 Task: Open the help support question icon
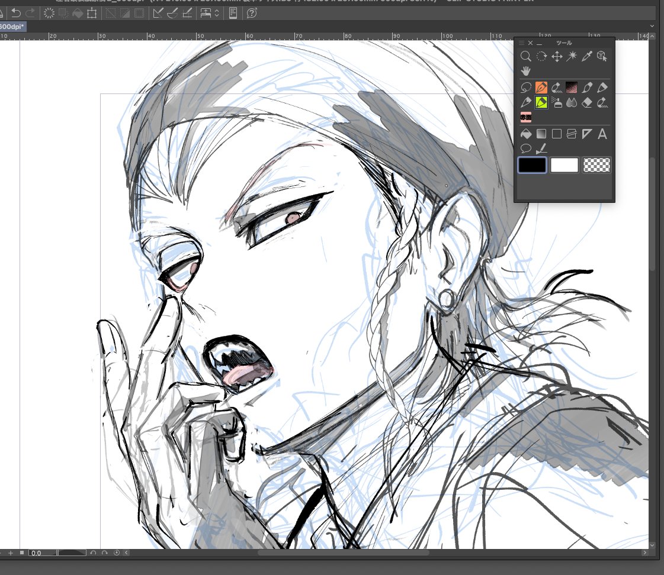click(x=252, y=13)
